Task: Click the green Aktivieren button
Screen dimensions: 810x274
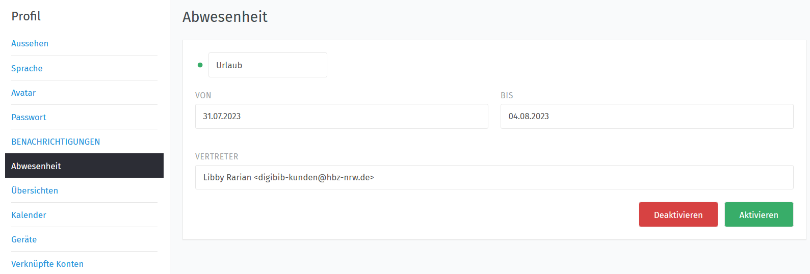Action: point(759,214)
